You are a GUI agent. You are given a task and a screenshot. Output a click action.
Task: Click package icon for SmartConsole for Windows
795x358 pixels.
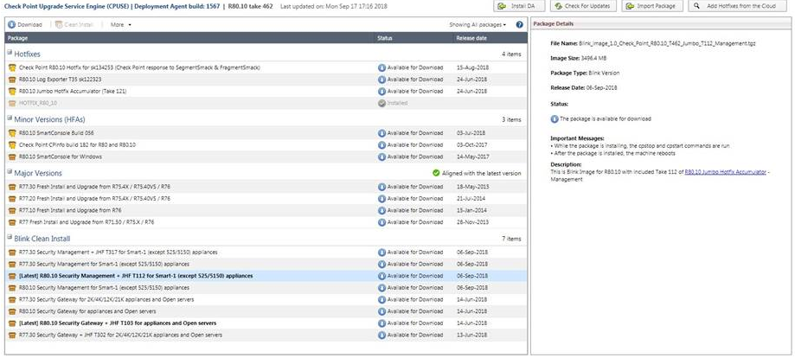click(x=12, y=157)
